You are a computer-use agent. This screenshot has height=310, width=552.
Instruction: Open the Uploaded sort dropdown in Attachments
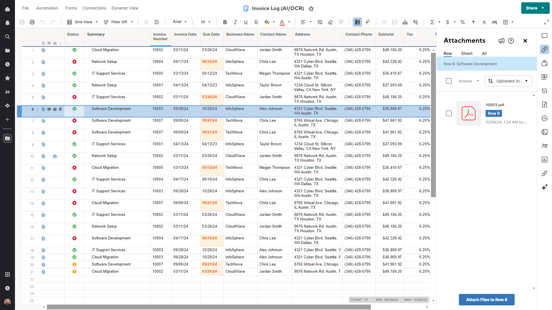(508, 81)
